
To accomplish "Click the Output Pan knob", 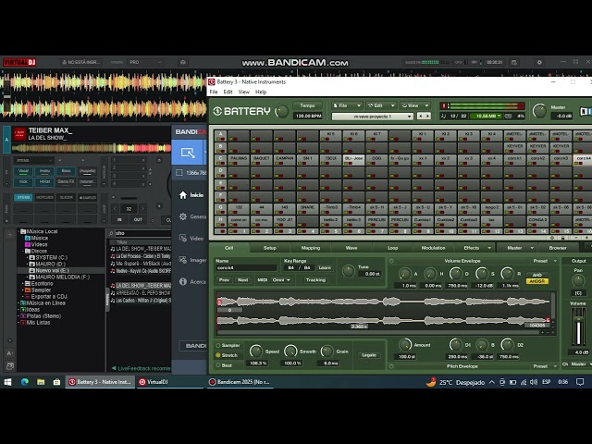I will [577, 280].
